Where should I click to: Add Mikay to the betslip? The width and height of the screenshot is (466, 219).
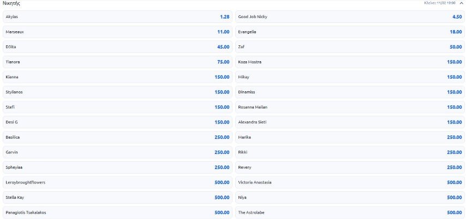(x=350, y=77)
